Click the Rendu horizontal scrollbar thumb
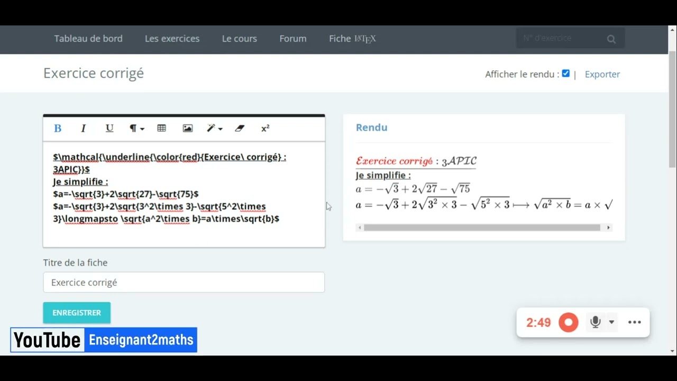Screen dimensions: 677x381 click(482, 228)
